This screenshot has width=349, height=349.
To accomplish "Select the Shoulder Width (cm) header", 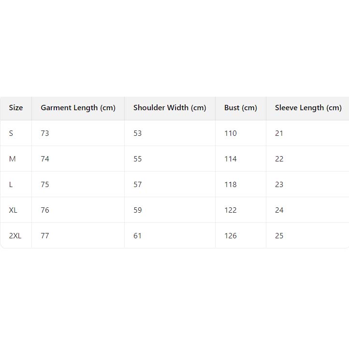I will coord(170,108).
